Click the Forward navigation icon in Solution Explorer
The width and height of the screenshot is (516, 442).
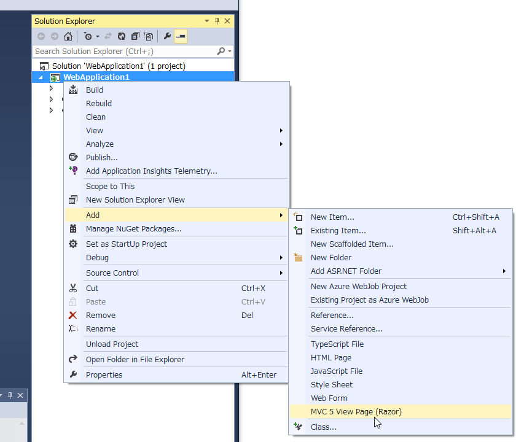[x=55, y=36]
